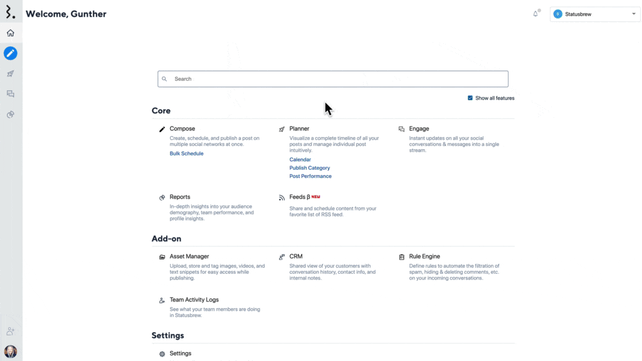Open the Reports pie-chart icon in sidebar
Screen dimensions: 642x361
(10, 114)
